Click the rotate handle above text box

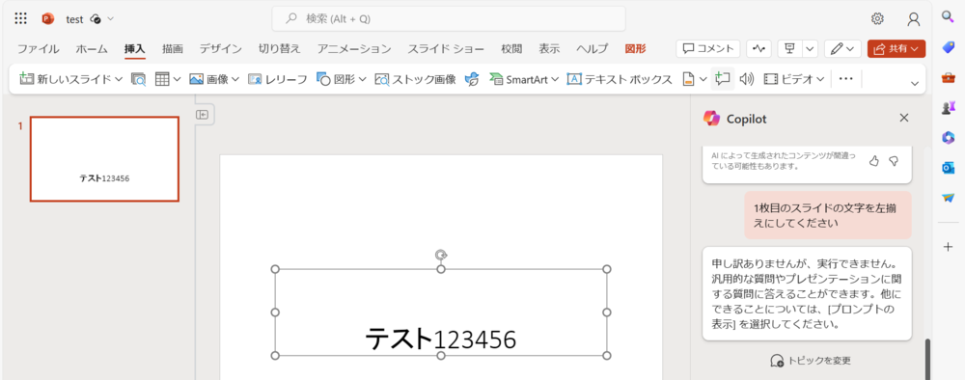pos(441,255)
